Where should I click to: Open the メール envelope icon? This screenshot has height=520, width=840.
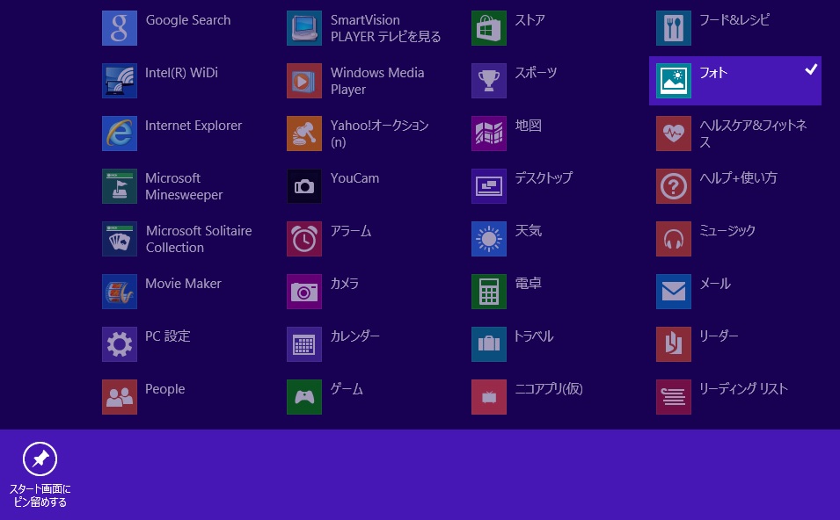[x=674, y=292]
